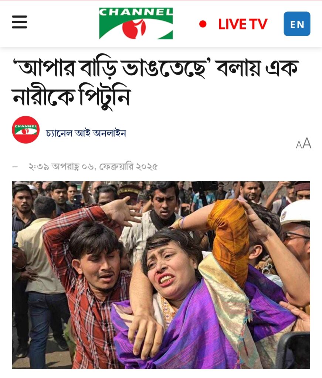The image size is (322, 378).
Task: Change article font size with AA icon
Action: click(x=304, y=144)
